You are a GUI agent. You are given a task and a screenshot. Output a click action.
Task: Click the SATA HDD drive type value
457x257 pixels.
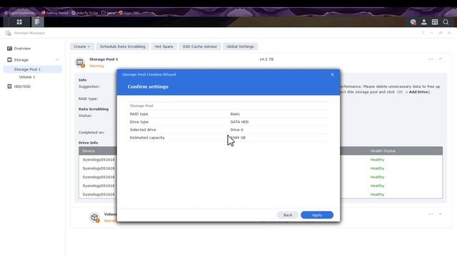tap(239, 122)
